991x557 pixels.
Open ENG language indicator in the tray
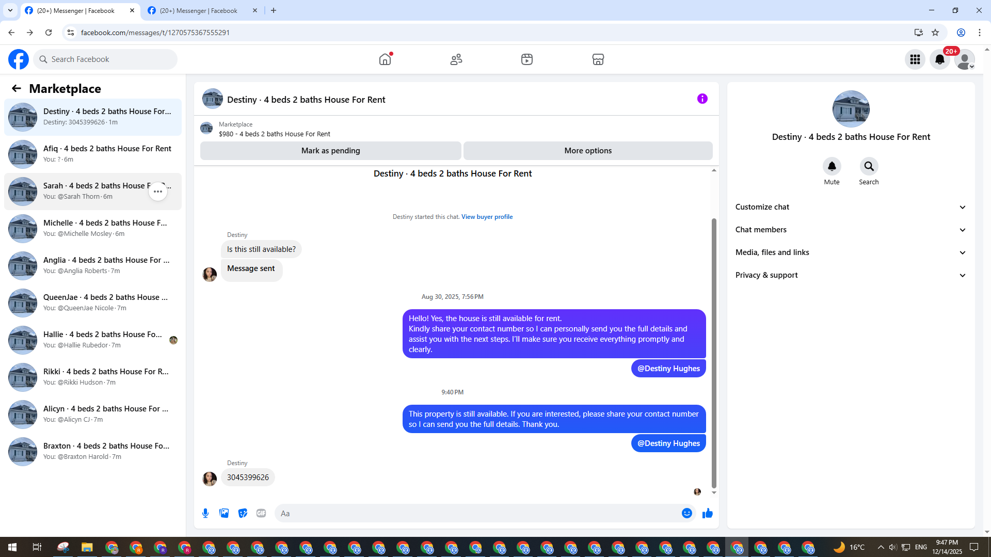tap(921, 547)
